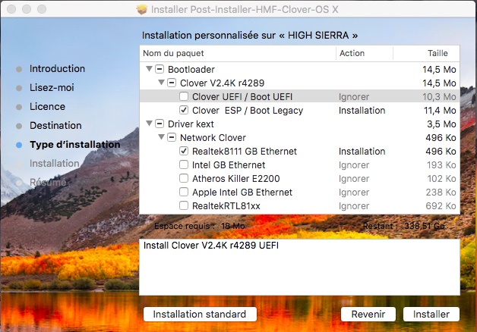
Task: Click the 193 Ko size value
Action: (x=441, y=165)
